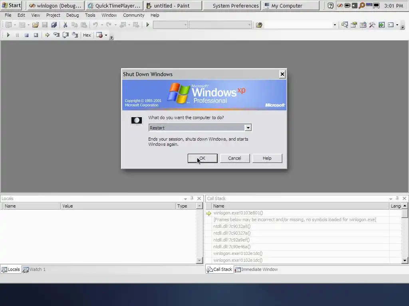
Task: Toggle auto-hide pin on Locals panel
Action: pos(192,198)
